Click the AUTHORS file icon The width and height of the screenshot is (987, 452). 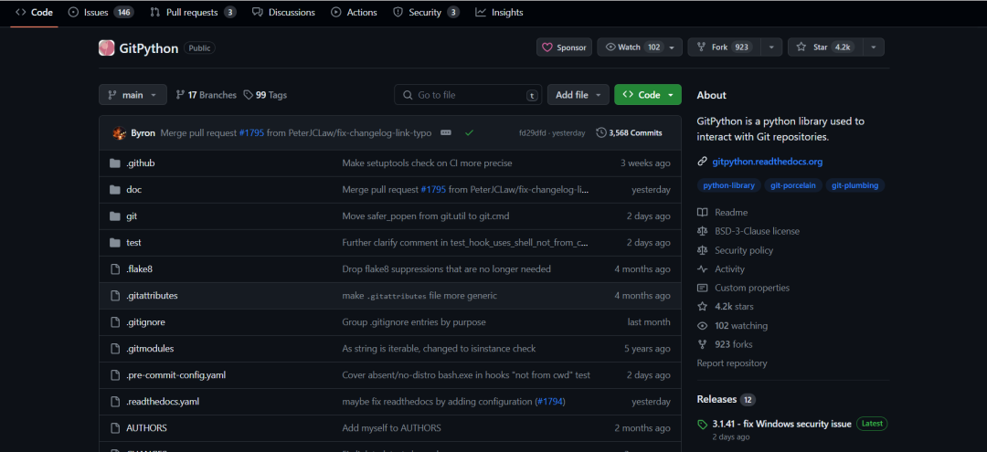(x=114, y=428)
